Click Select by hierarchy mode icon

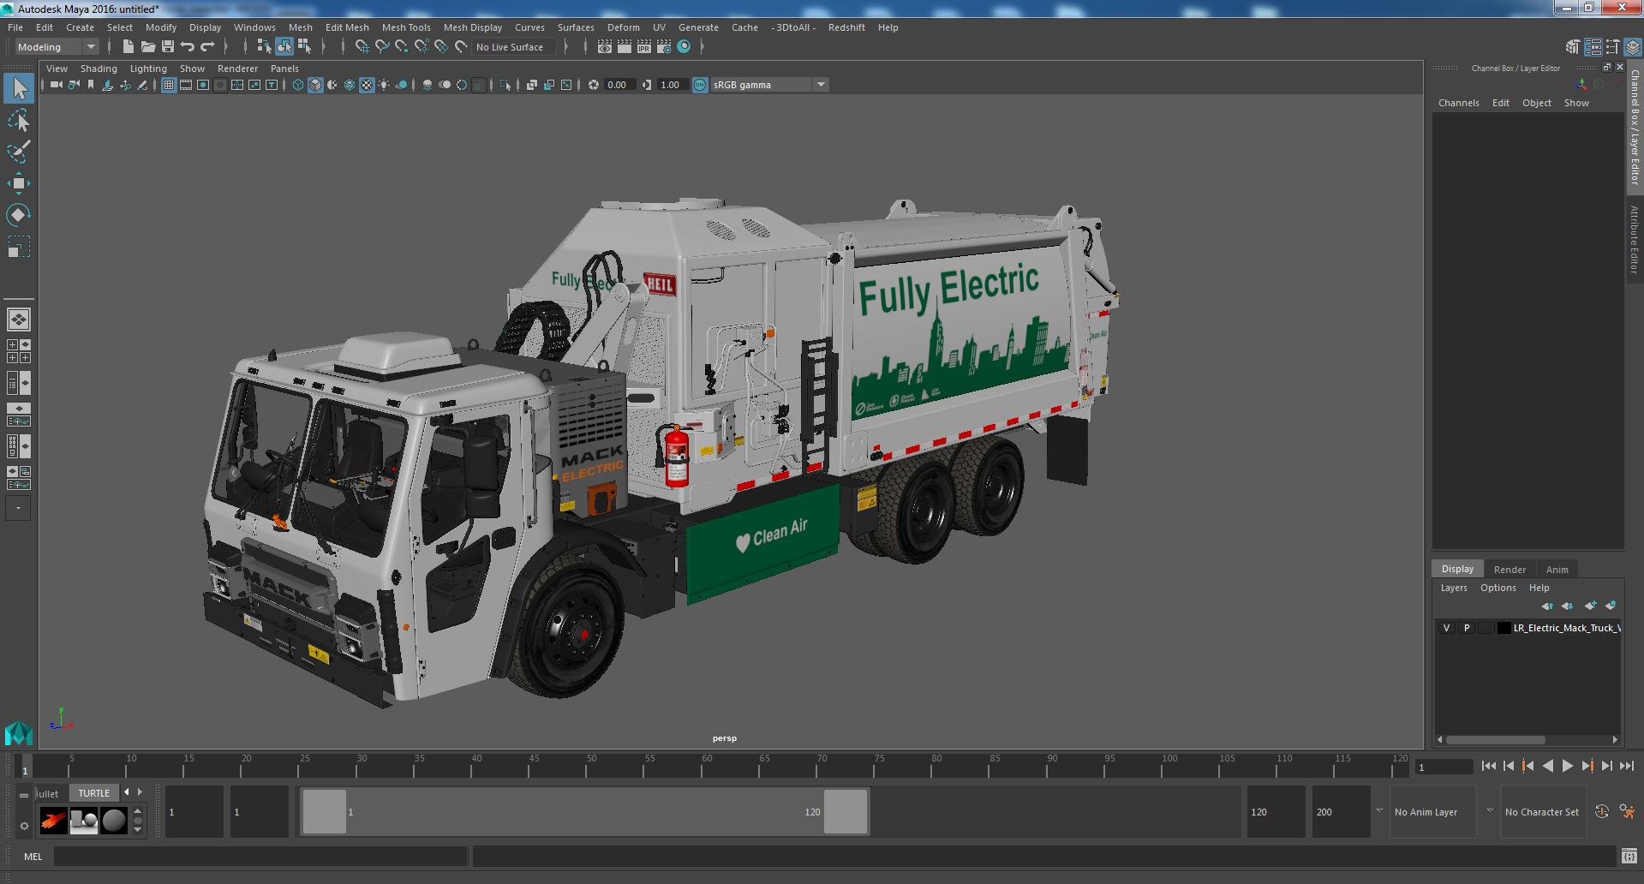(264, 47)
